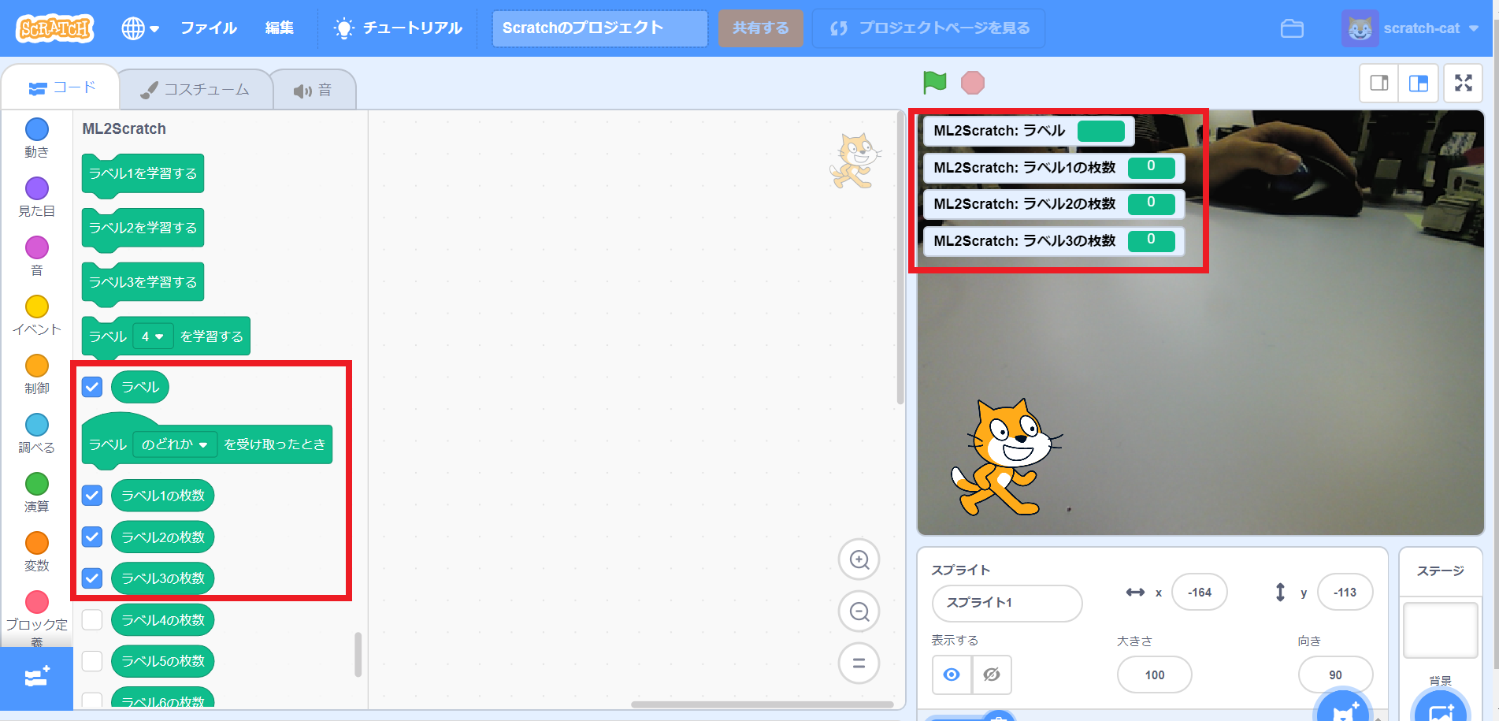Click the 共有する button
Screen dimensions: 1499x721
(x=760, y=28)
